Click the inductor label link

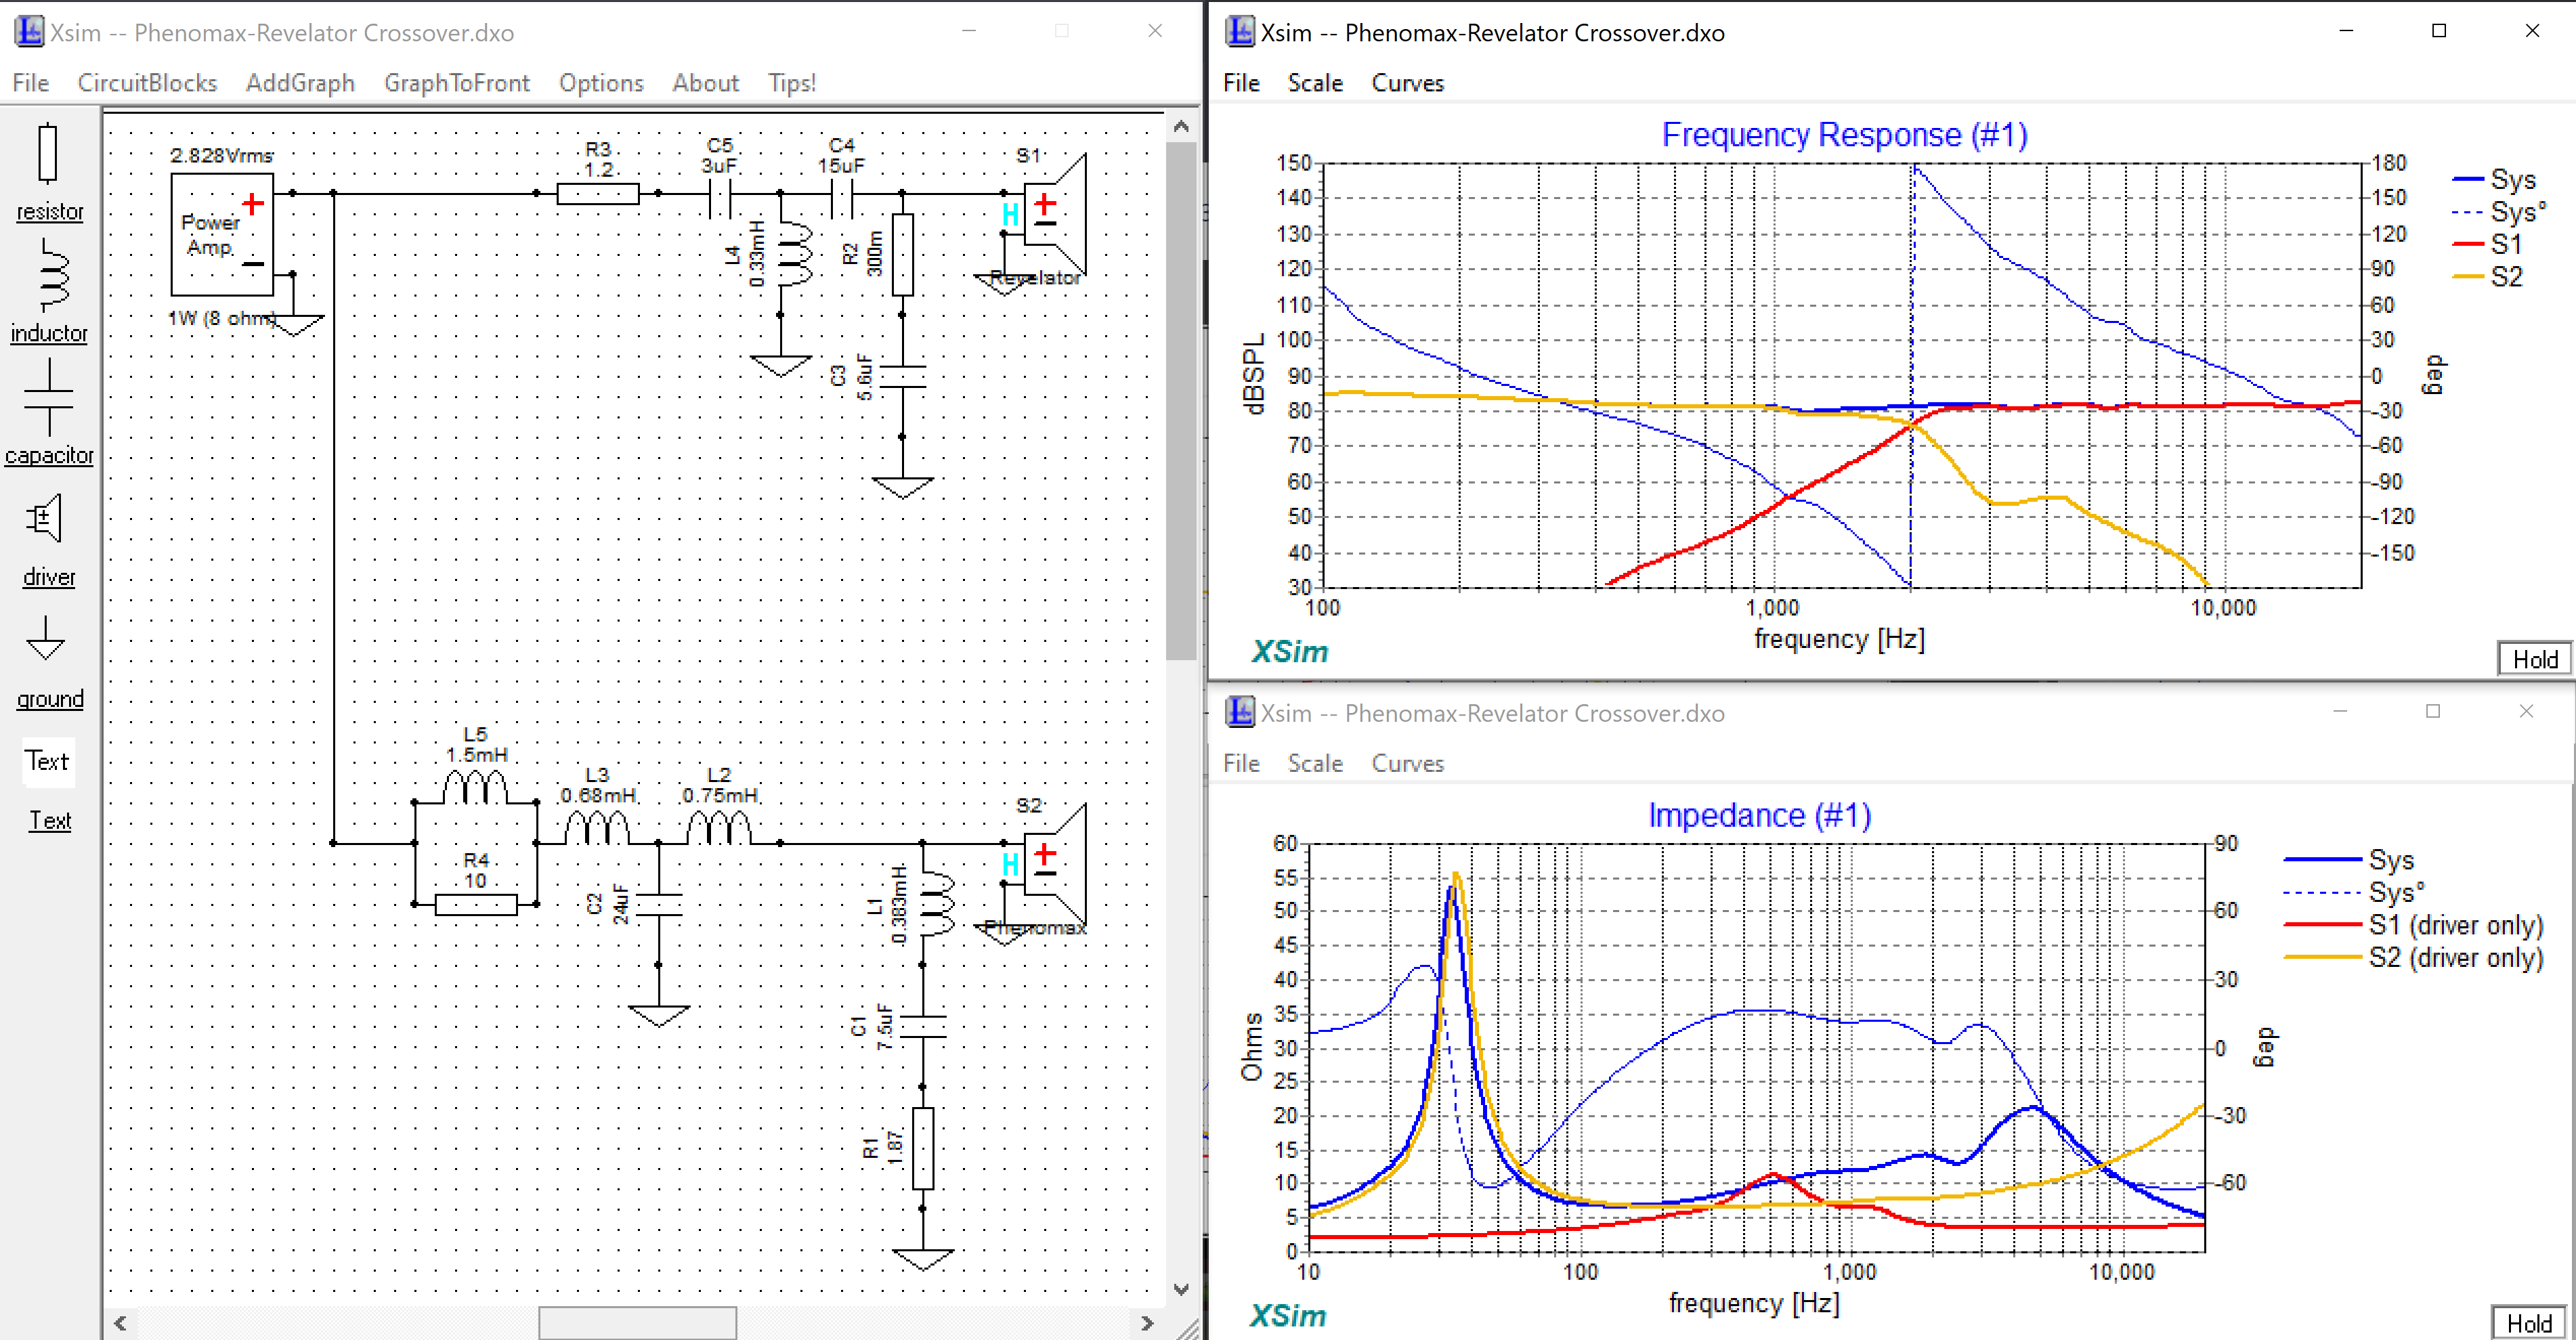click(x=49, y=333)
